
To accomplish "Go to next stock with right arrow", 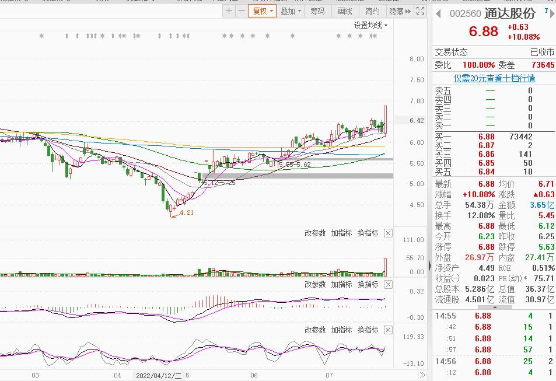I will click(x=551, y=15).
